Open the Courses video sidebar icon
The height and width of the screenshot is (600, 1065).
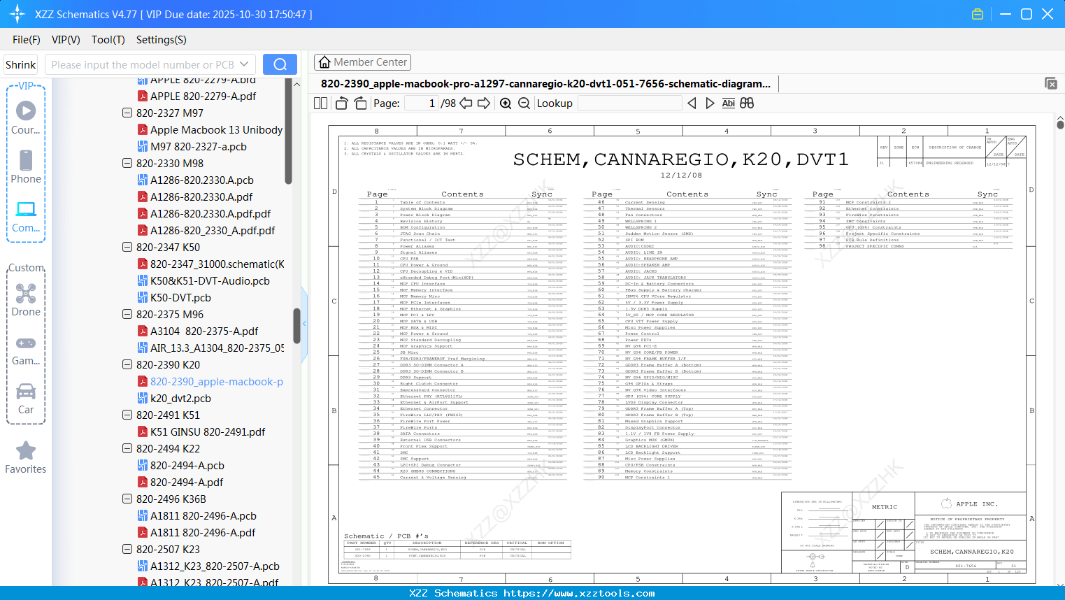26,117
